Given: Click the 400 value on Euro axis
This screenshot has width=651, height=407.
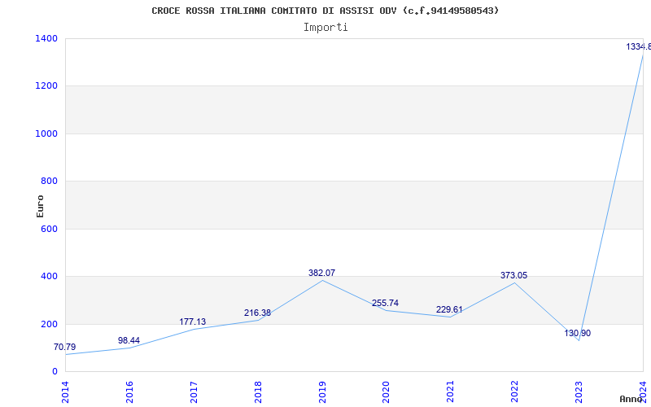Looking at the screenshot, I should click(49, 276).
